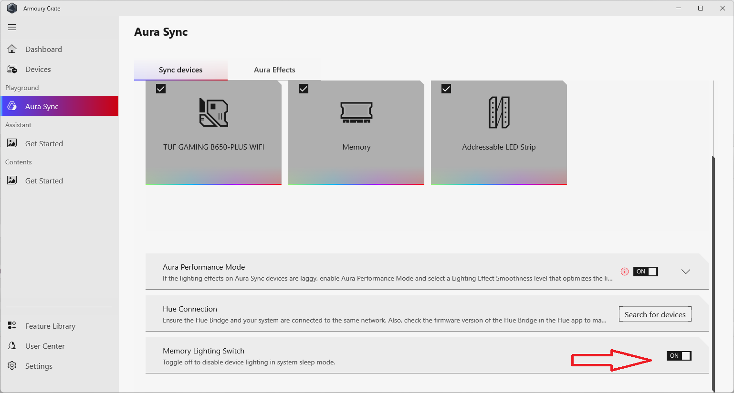This screenshot has width=734, height=393.
Task: Click the motherboard icon on TUF GAMING card
Action: pos(213,112)
